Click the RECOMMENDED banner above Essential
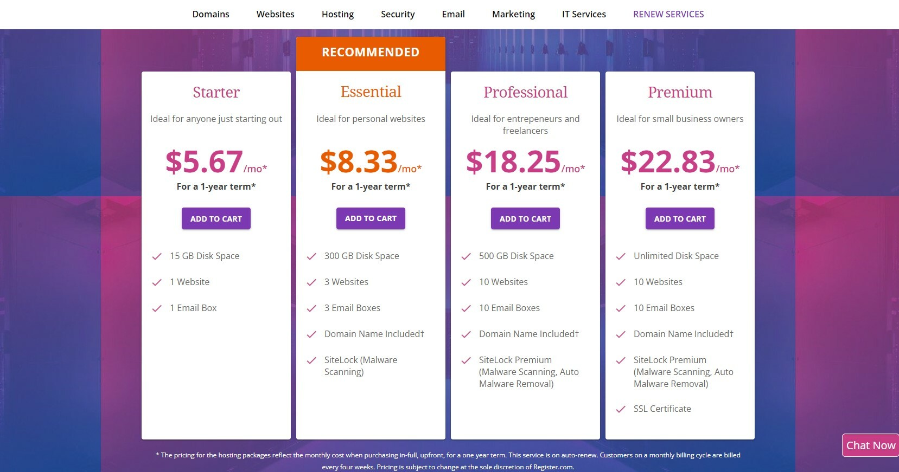 tap(371, 52)
